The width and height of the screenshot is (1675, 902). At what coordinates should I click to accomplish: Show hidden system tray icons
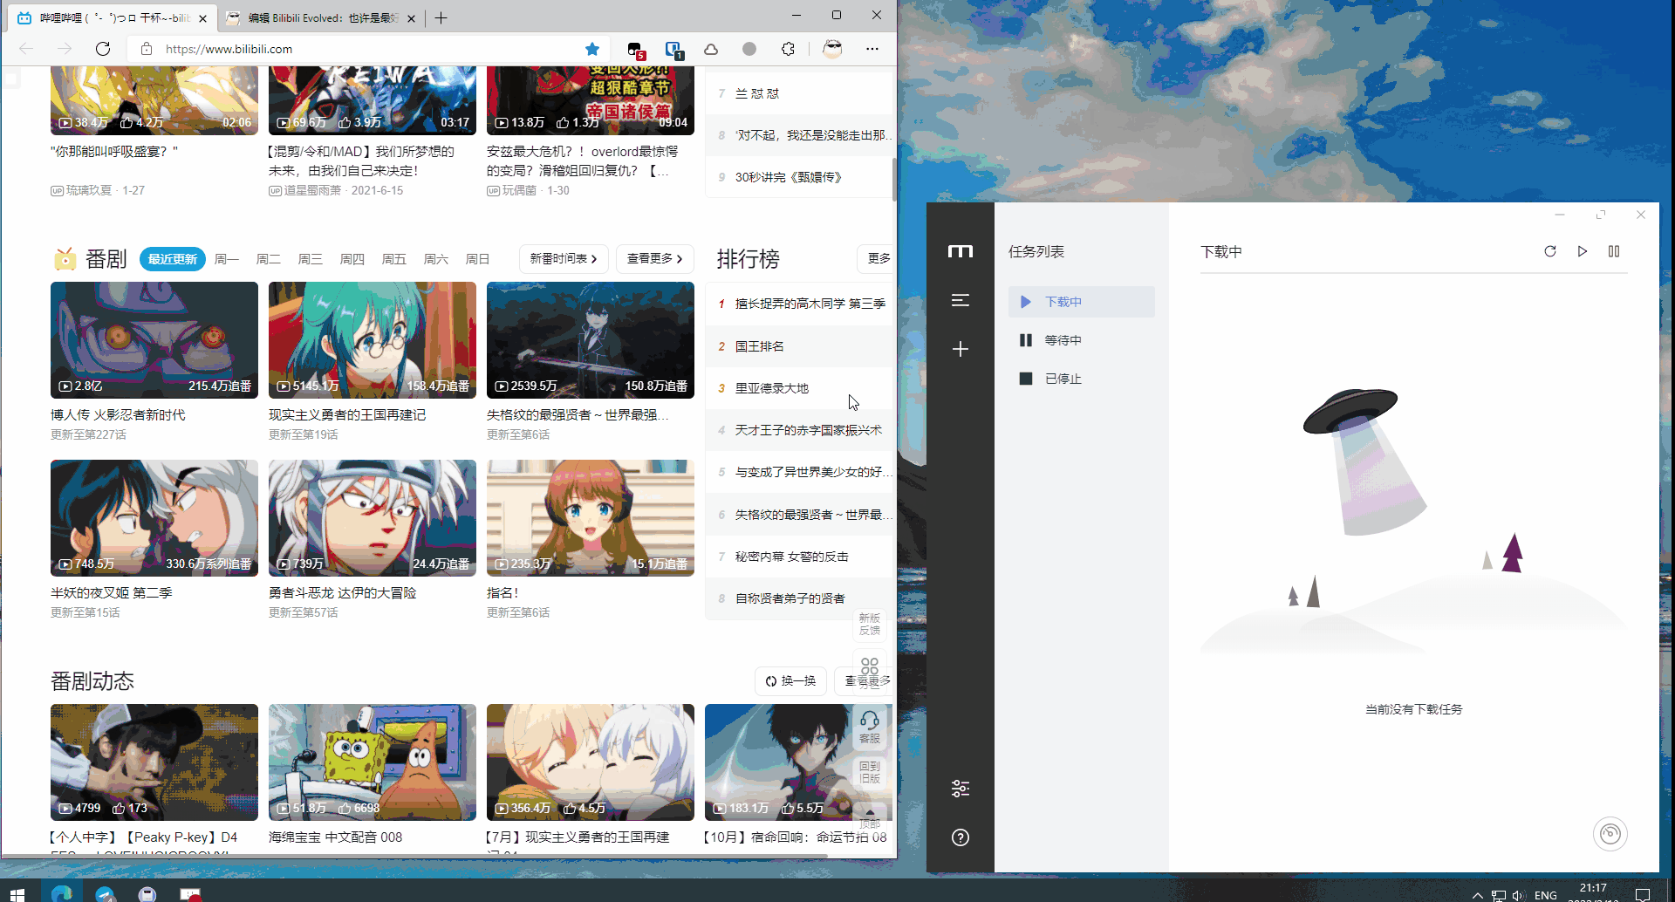[1477, 895]
